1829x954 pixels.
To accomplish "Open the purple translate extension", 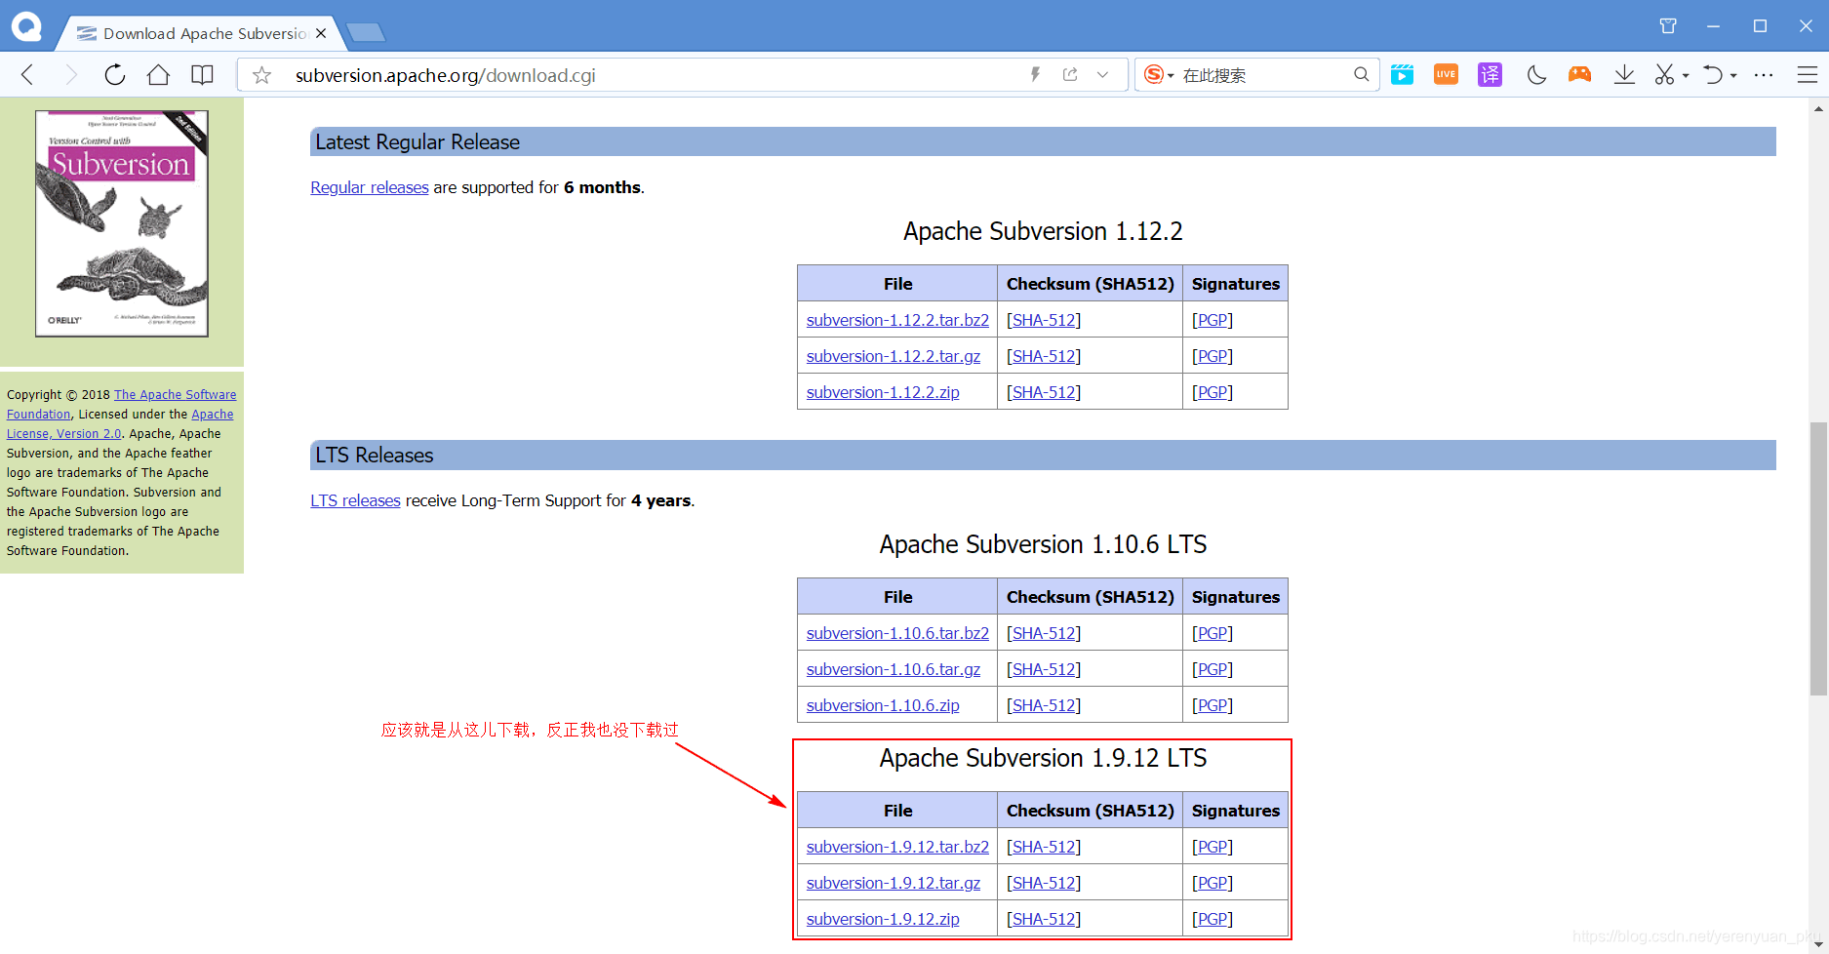I will [1490, 74].
